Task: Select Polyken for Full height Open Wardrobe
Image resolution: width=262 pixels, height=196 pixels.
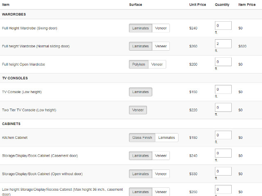Action: click(138, 65)
